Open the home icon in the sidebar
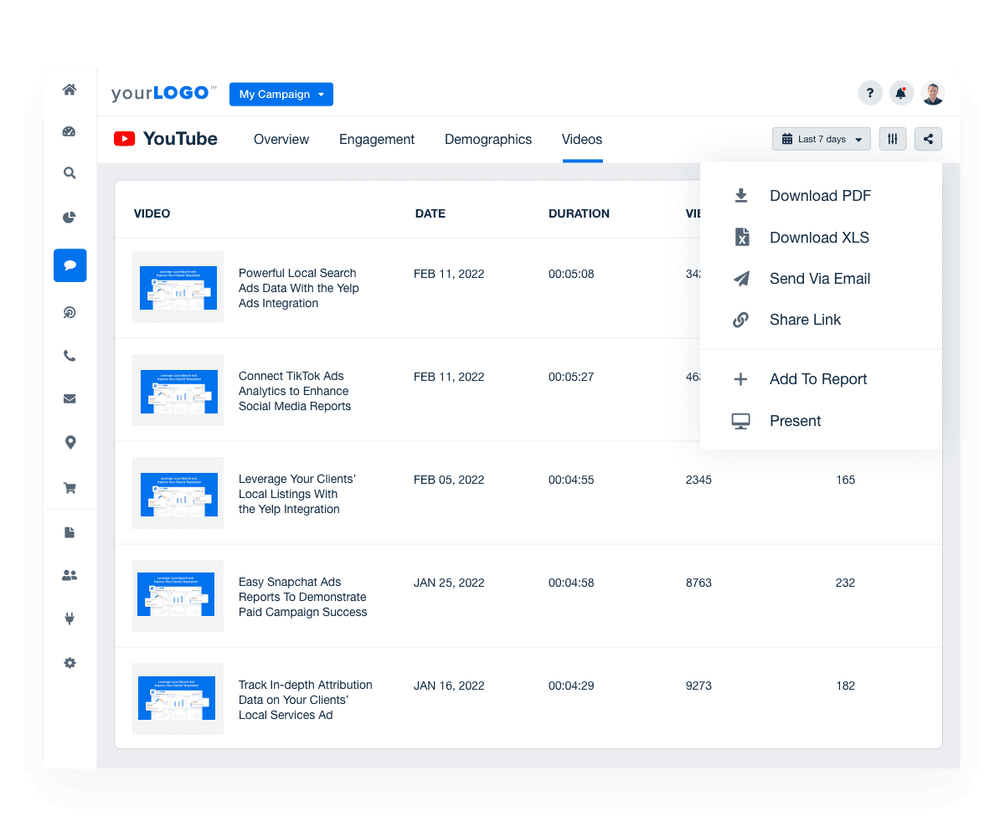Screen dimensions: 1005x837 70,90
